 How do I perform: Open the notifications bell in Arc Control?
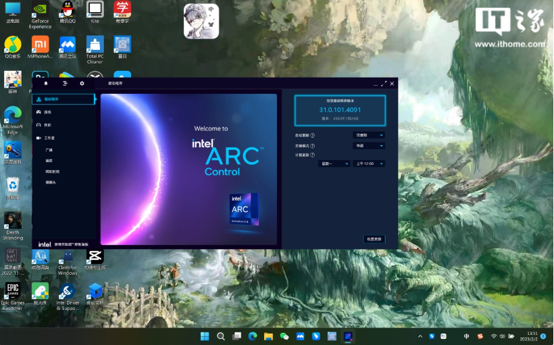[46, 83]
